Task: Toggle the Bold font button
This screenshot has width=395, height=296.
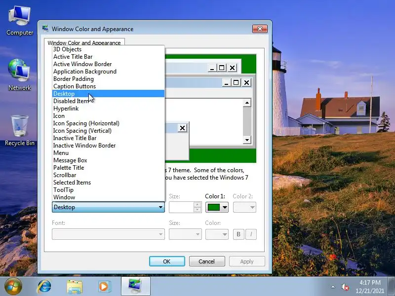Action: point(238,234)
